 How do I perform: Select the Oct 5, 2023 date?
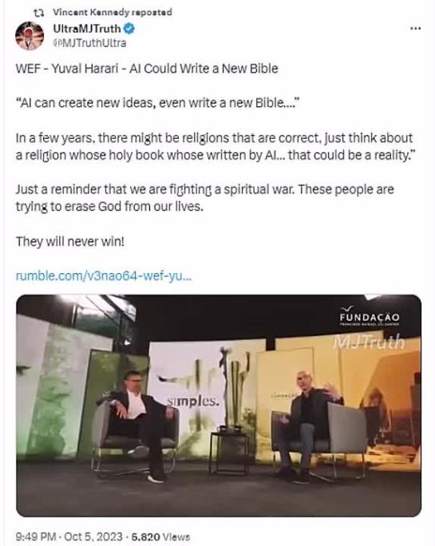click(x=93, y=536)
